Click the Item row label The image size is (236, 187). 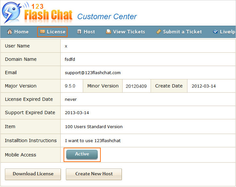[10, 127]
